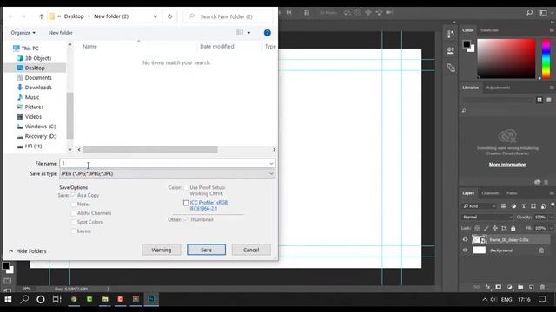Image resolution: width=556 pixels, height=312 pixels.
Task: Switch to the Channels tab
Action: [x=490, y=193]
